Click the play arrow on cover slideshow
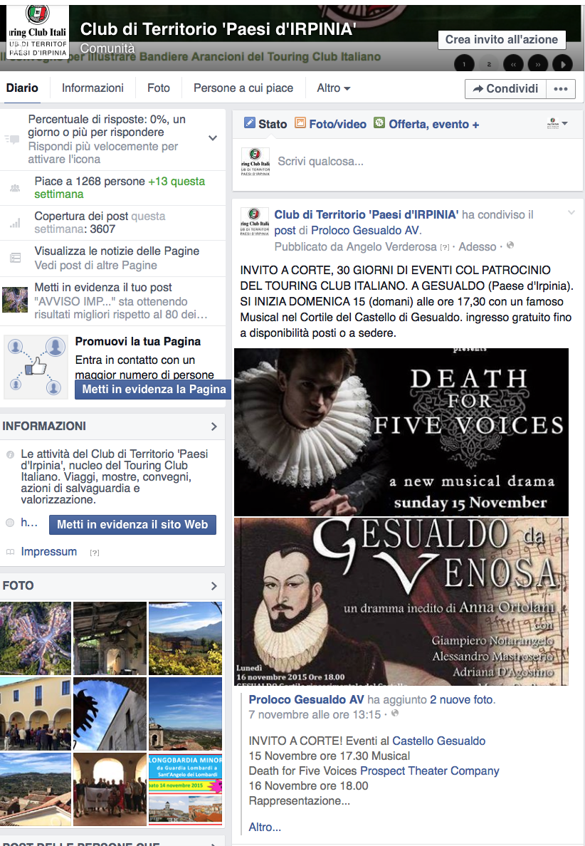Viewport: 585px width, 846px height. pyautogui.click(x=563, y=64)
